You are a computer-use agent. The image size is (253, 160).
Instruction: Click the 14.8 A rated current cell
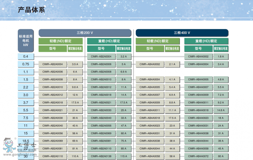pos(221,110)
